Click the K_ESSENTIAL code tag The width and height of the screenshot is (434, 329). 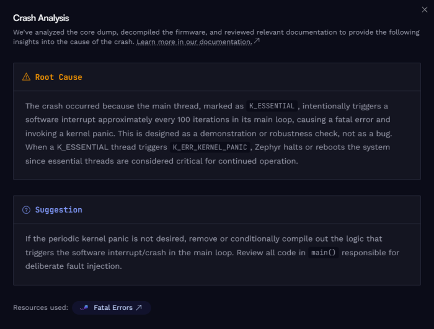point(272,106)
